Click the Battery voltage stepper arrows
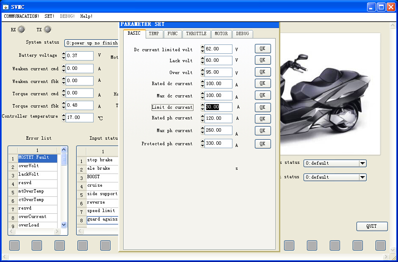This screenshot has height=262, width=398. point(64,56)
